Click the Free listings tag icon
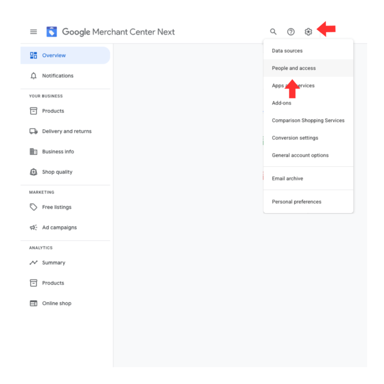Screen dimensions: 384x384 coord(33,207)
